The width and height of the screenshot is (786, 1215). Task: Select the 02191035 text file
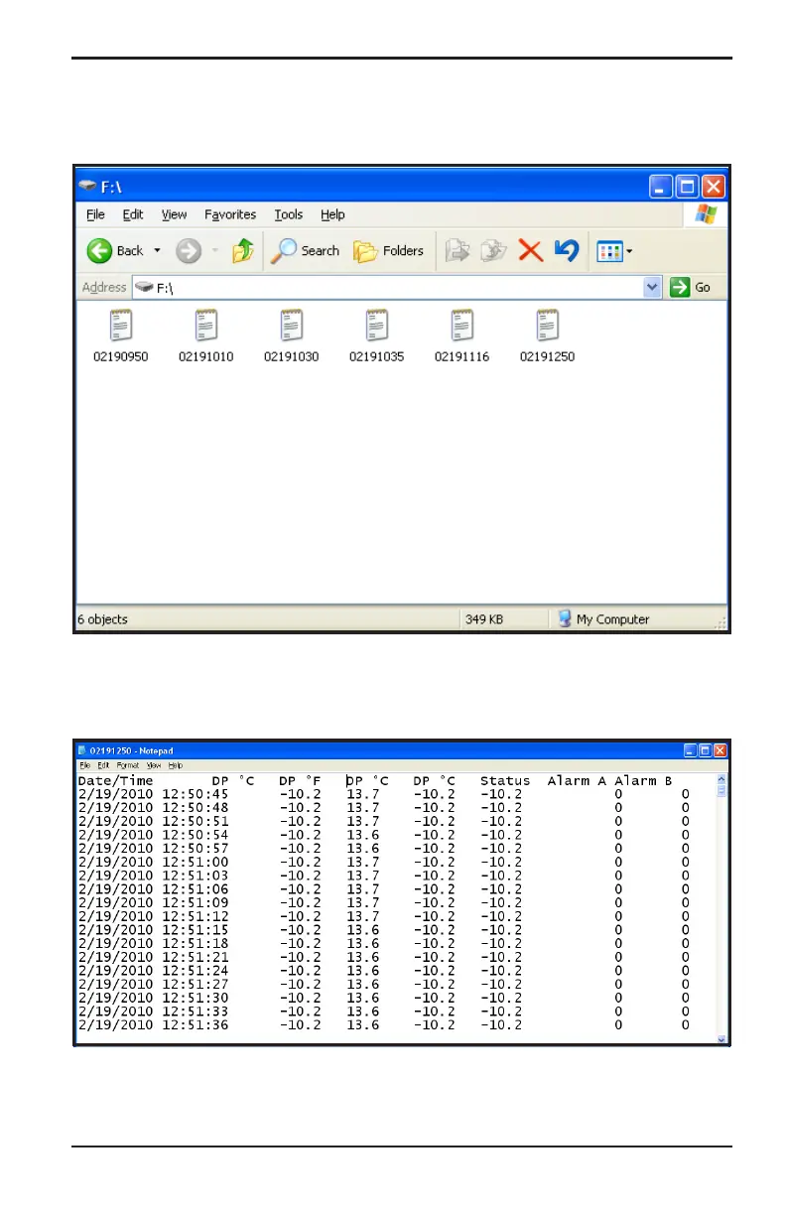tap(376, 337)
